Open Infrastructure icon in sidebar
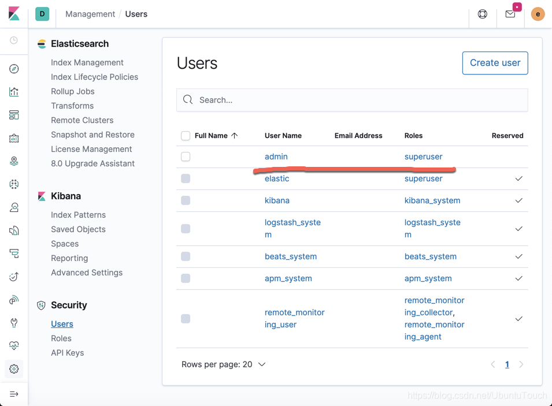Screen dimensions: 552x406 pos(14,207)
